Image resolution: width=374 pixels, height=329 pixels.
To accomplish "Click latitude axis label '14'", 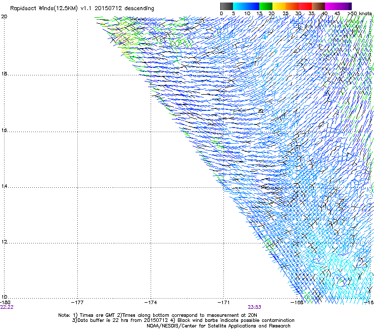I will pos(4,186).
